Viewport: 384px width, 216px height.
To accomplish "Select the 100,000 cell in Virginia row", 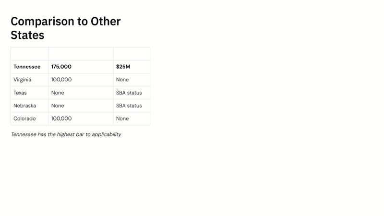I will point(61,80).
